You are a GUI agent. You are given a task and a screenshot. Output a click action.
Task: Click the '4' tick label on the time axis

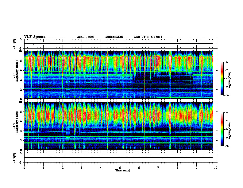(101, 168)
